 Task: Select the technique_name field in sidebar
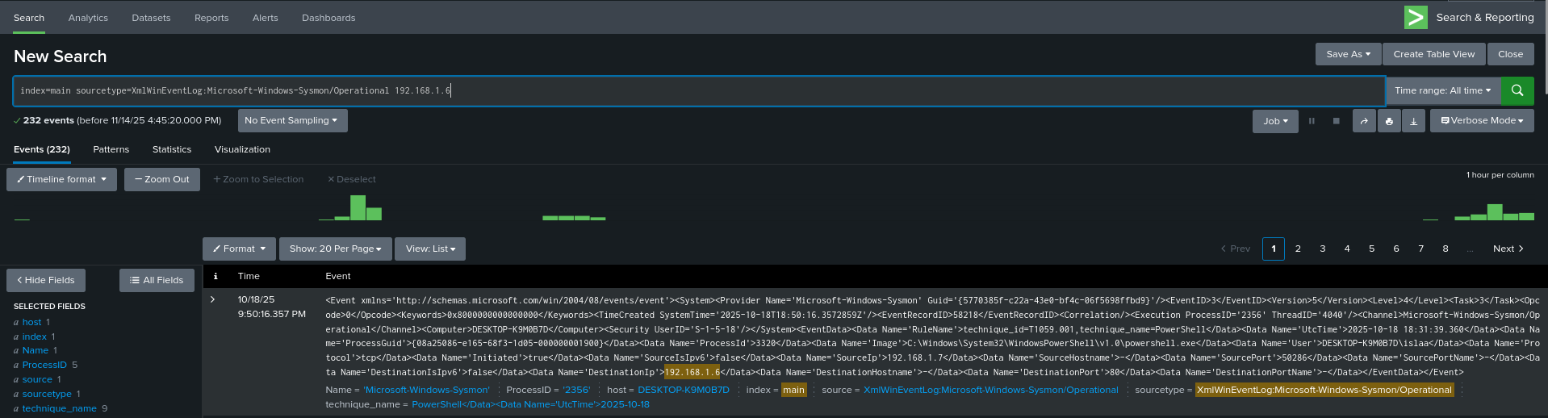[59, 408]
